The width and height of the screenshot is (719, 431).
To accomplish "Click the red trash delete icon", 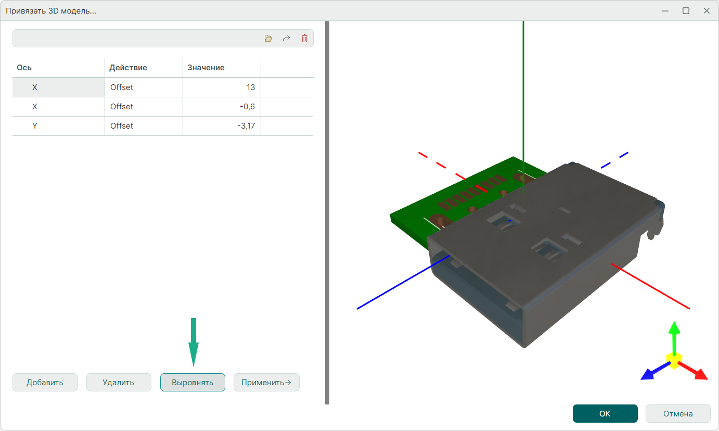I will click(x=305, y=39).
